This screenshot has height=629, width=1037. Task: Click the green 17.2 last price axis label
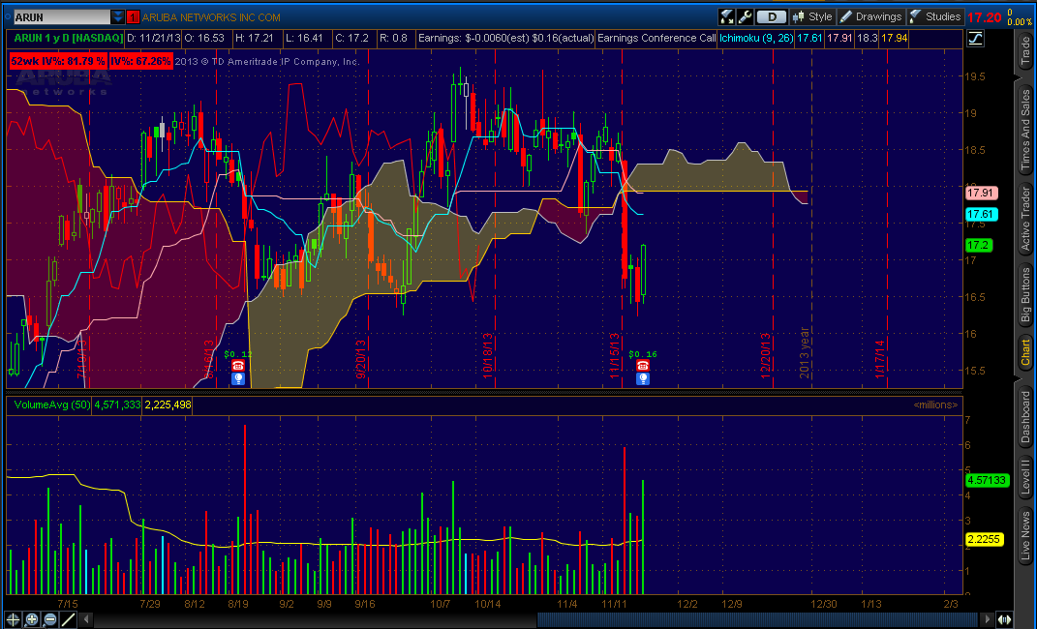978,245
